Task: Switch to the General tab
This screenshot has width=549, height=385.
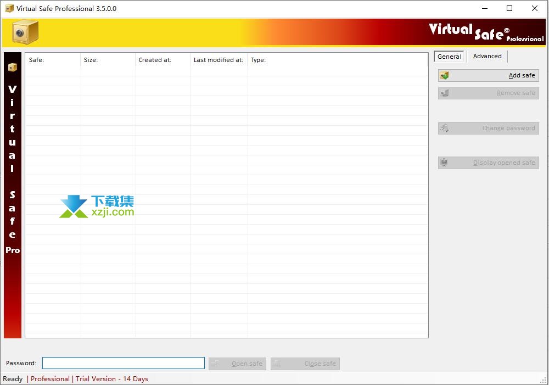Action: coord(449,57)
